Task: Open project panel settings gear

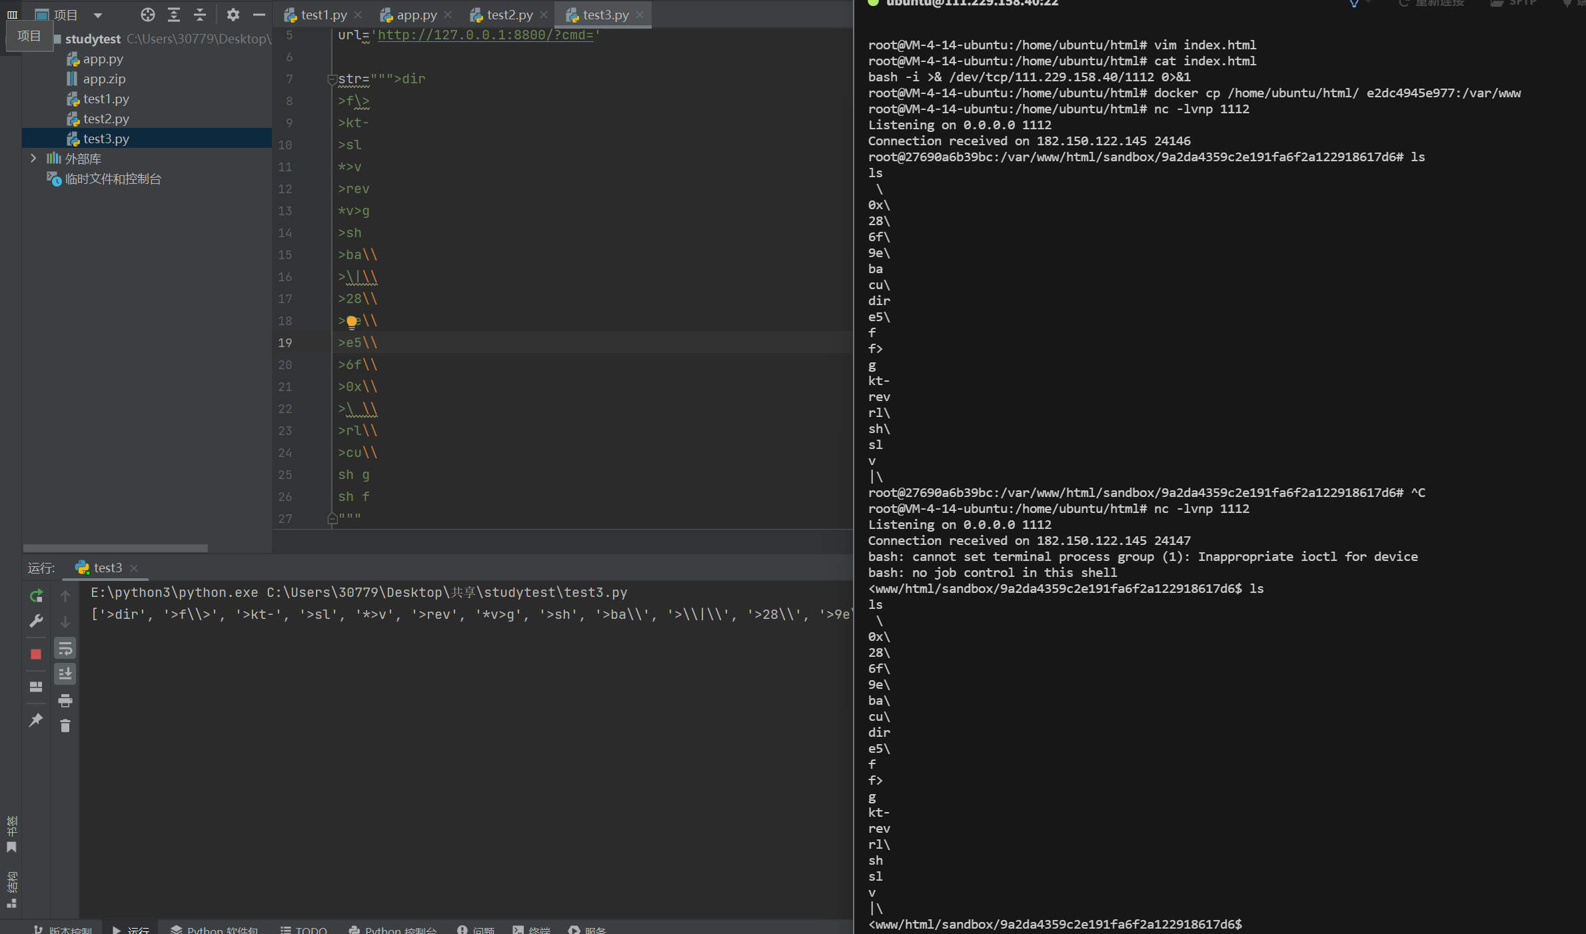Action: click(233, 15)
